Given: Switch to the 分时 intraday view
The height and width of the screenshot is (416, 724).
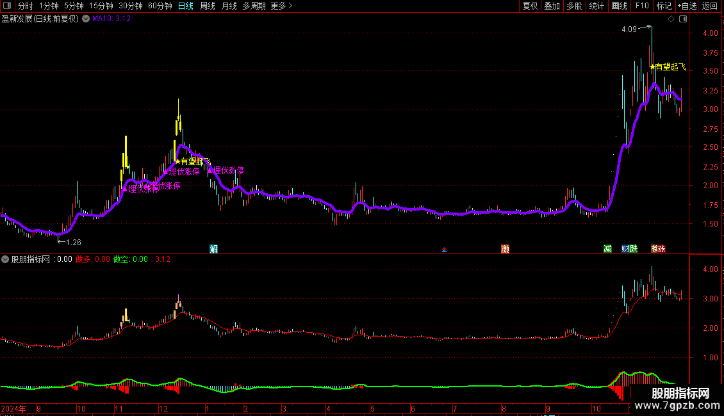Looking at the screenshot, I should (26, 6).
